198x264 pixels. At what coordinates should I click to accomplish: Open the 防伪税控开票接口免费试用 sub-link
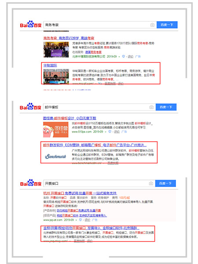[x=79, y=211]
